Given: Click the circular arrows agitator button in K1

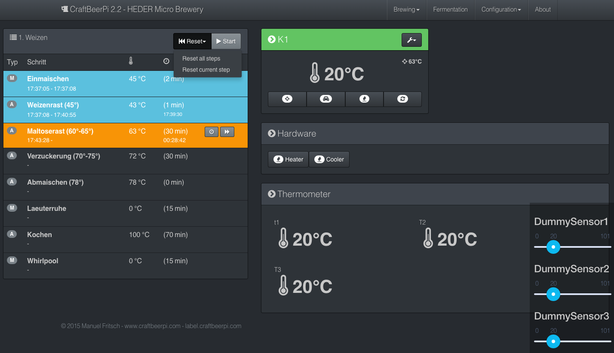Looking at the screenshot, I should (402, 99).
